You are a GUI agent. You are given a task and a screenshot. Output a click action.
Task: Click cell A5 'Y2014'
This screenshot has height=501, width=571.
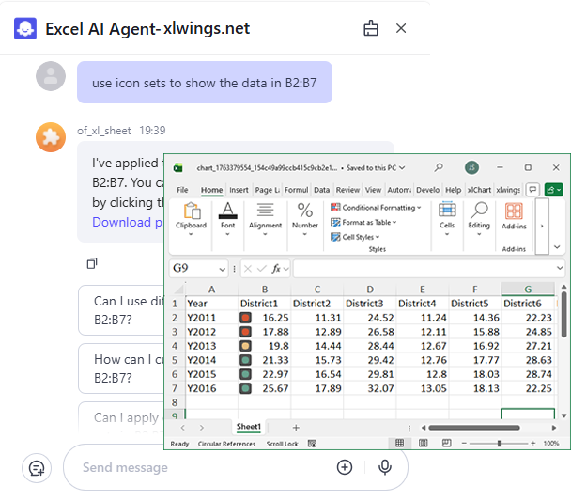(x=211, y=360)
